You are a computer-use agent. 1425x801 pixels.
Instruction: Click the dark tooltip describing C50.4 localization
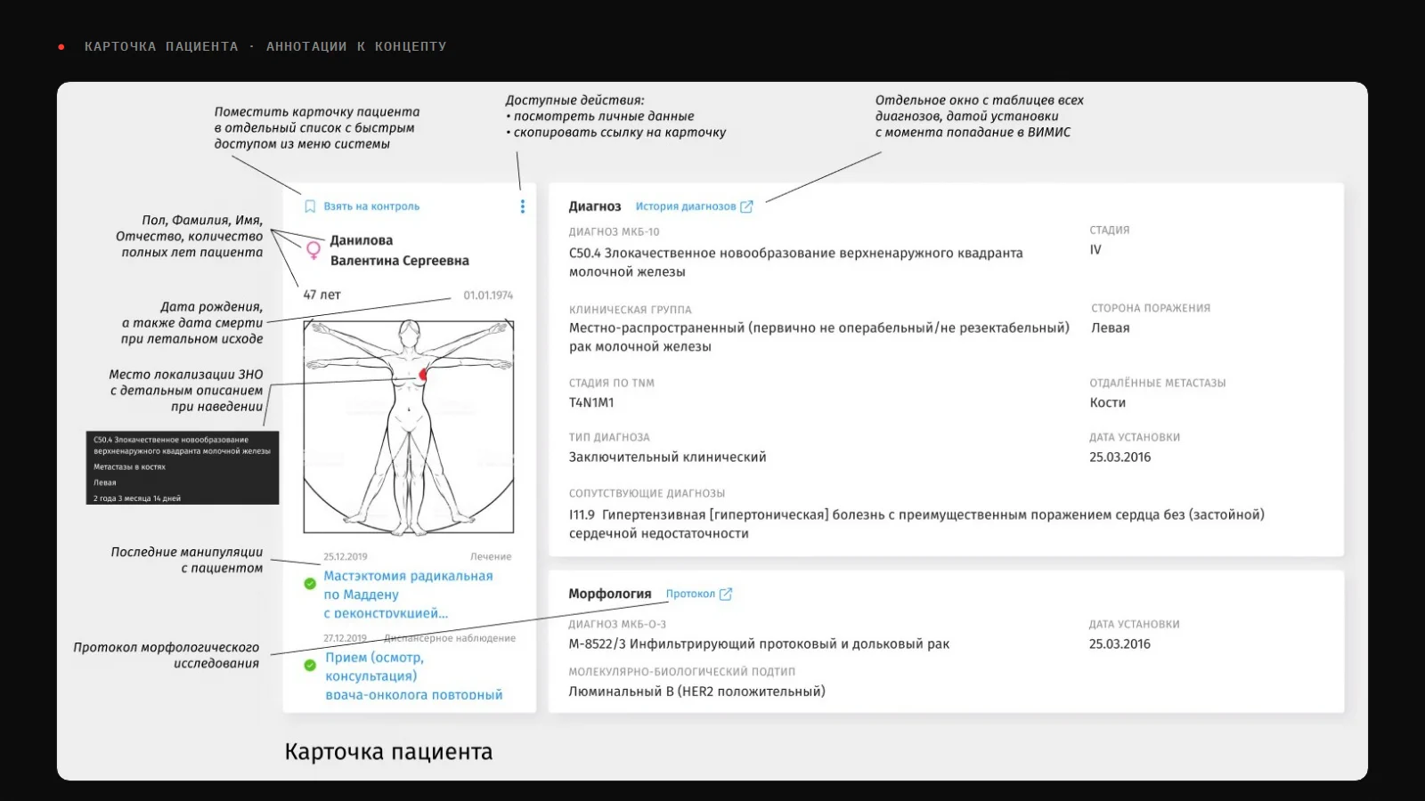tap(183, 468)
